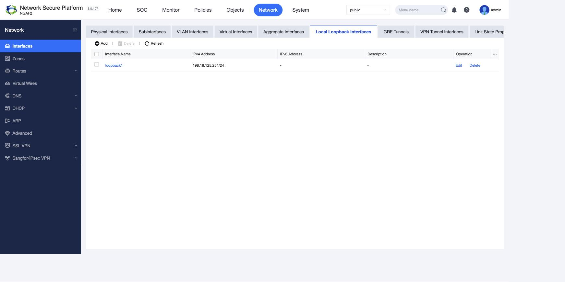Select Local Loopback Interfaces tab
The width and height of the screenshot is (565, 282).
point(343,32)
